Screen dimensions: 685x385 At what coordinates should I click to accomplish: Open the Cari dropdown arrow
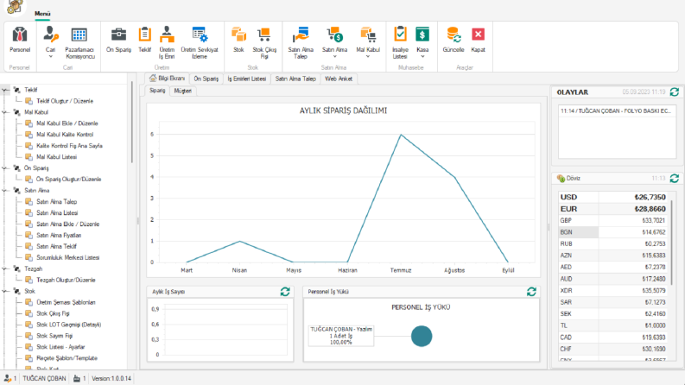[x=50, y=57]
